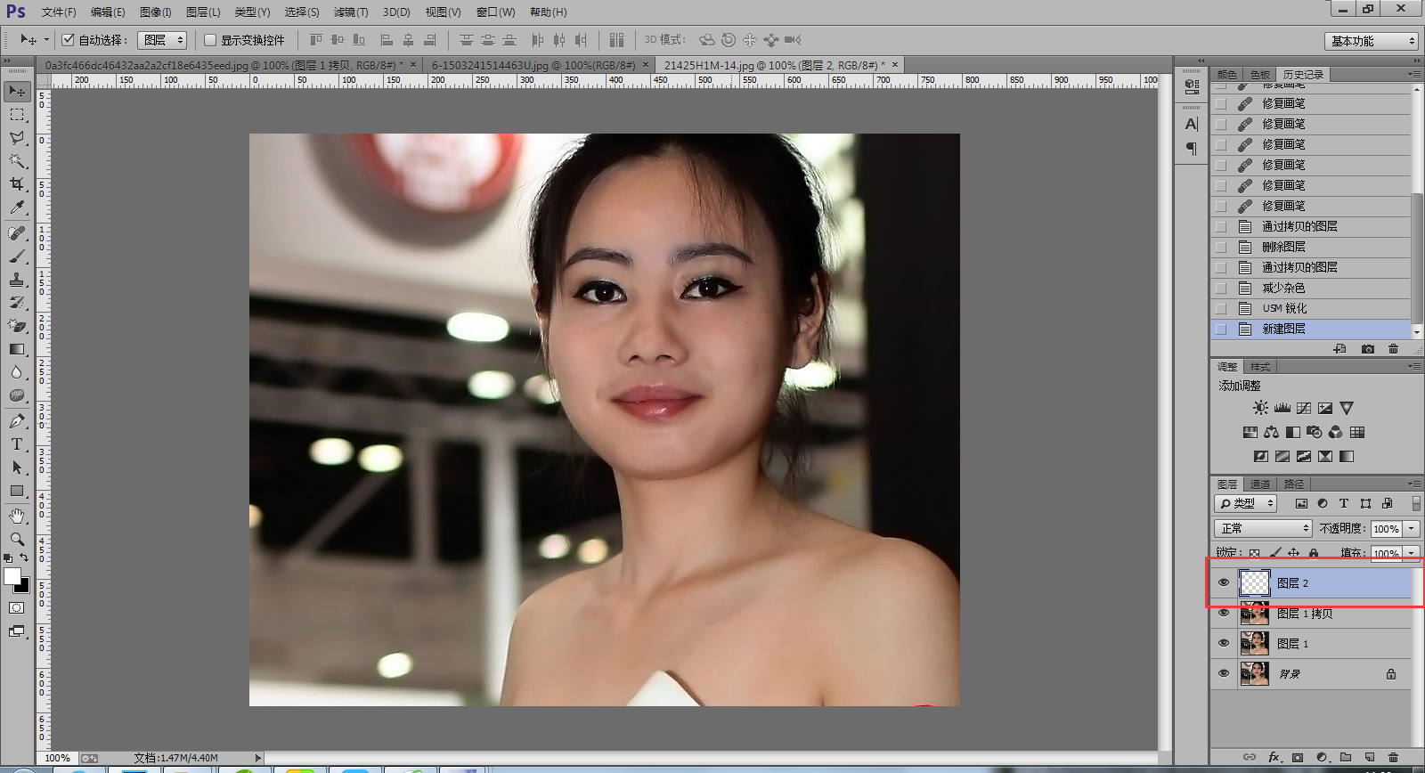Hide the 背景 layer visibility eye
Image resolution: width=1425 pixels, height=773 pixels.
(1224, 673)
